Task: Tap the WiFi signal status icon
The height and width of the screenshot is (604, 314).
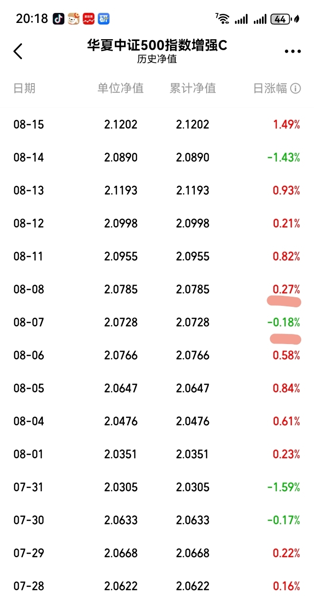Action: tap(222, 19)
